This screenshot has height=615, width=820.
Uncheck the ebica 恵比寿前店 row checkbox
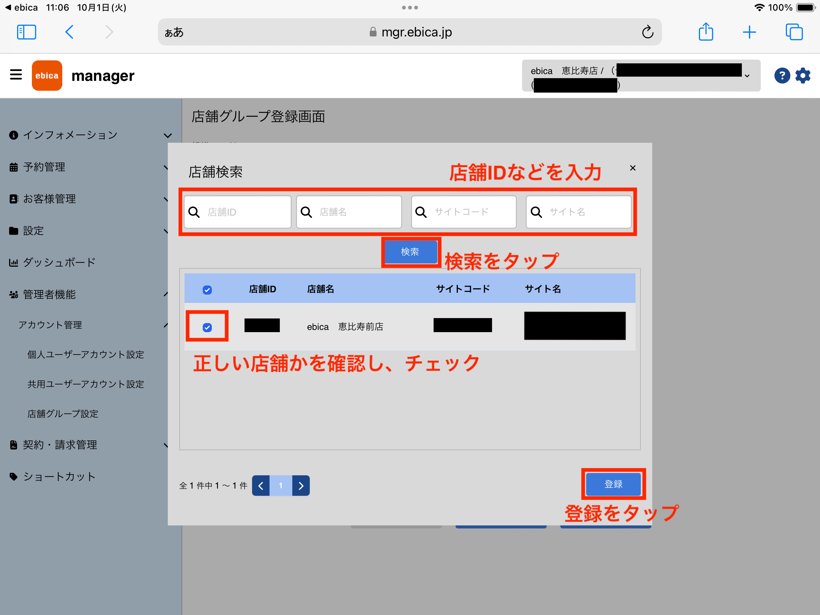click(207, 327)
